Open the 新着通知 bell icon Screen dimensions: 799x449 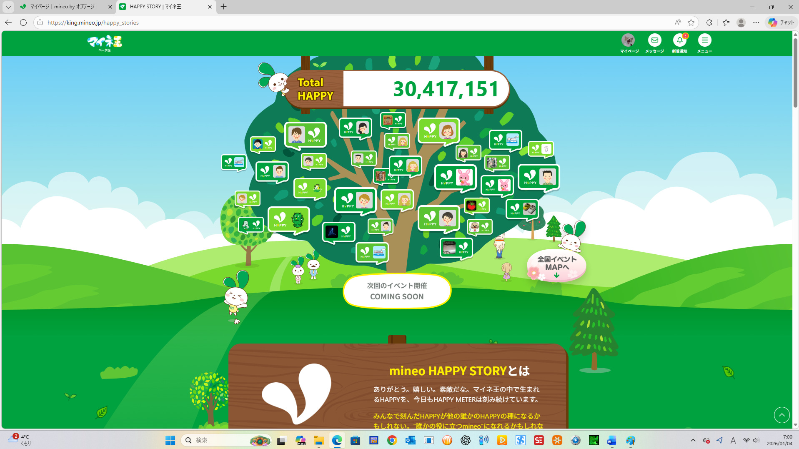tap(679, 40)
